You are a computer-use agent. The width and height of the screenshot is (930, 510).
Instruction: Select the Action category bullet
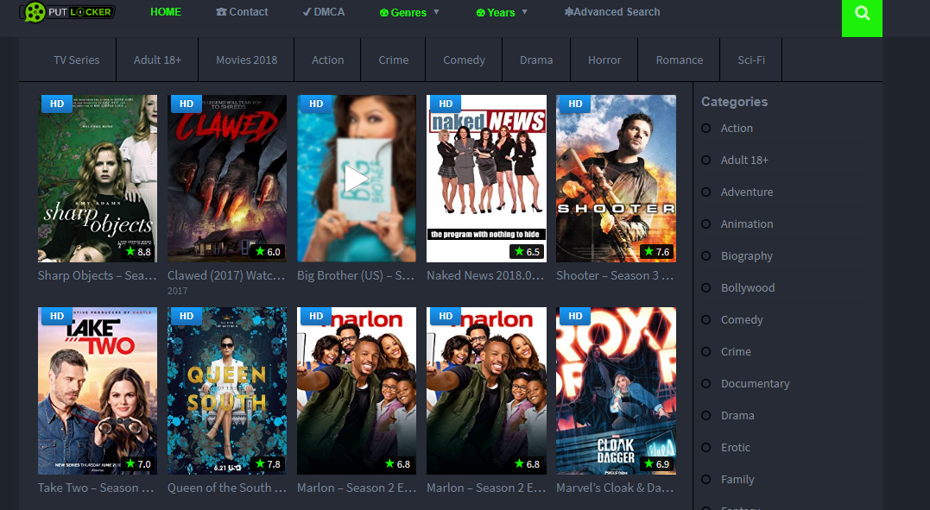tap(705, 128)
